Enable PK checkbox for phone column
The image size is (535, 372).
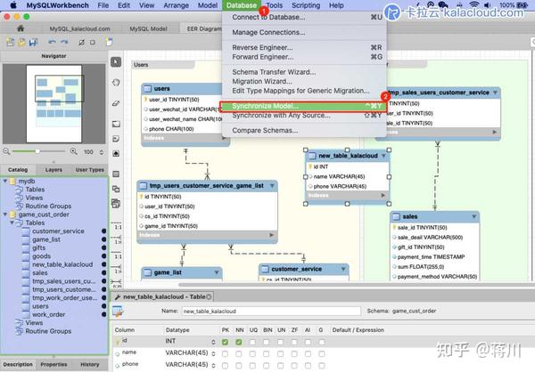point(225,366)
